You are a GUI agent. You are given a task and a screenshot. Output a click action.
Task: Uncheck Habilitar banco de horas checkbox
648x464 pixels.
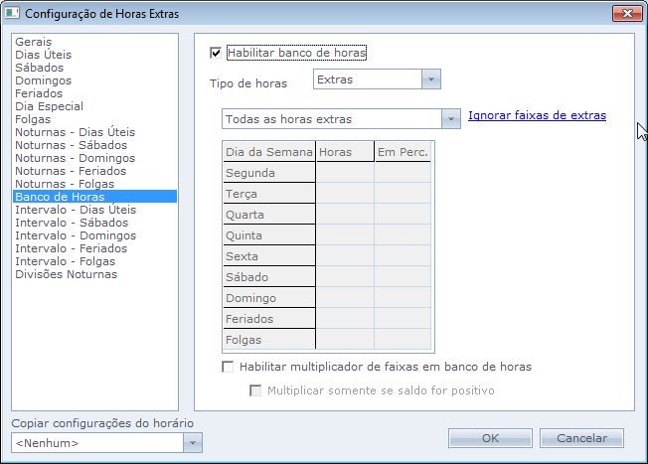[216, 53]
